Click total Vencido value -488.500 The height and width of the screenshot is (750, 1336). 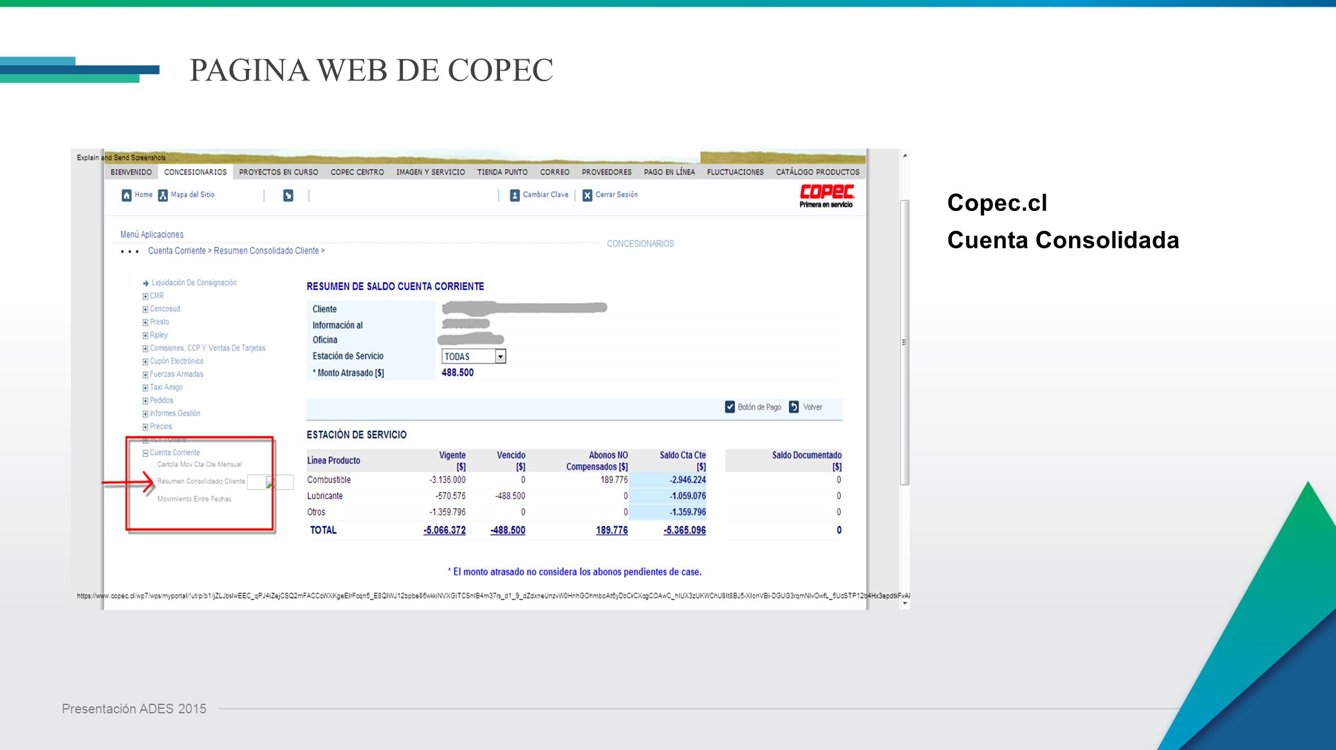(x=508, y=531)
